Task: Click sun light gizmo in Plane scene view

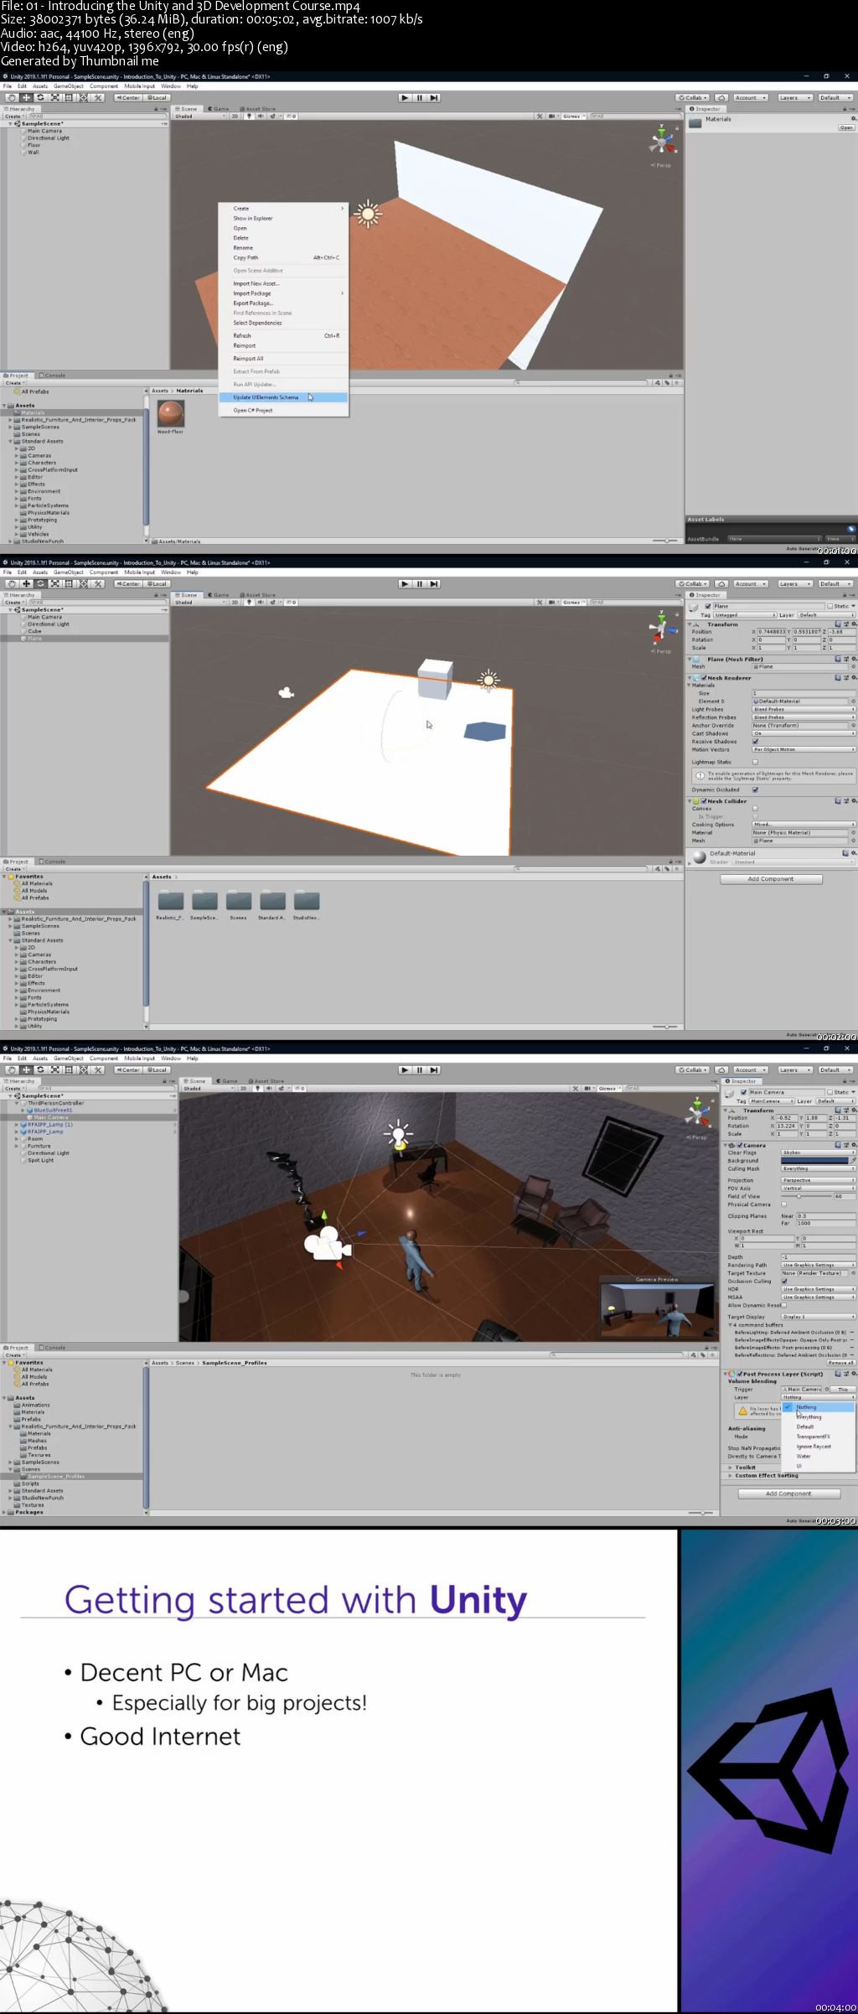Action: [x=488, y=680]
